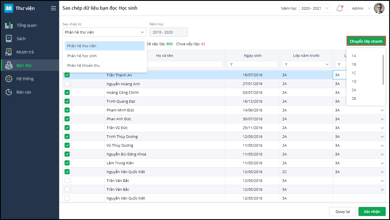Viewport: 390px width, 220px height.
Task: Click the Tổng quan chart icon
Action: [9, 25]
